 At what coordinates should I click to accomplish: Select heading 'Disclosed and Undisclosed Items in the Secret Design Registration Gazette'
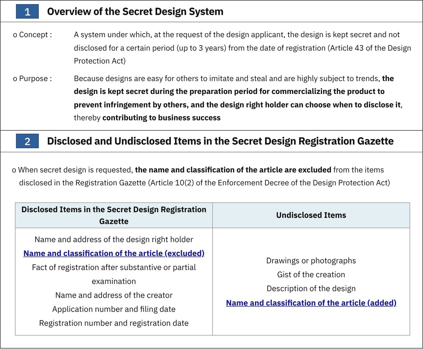[x=220, y=141]
